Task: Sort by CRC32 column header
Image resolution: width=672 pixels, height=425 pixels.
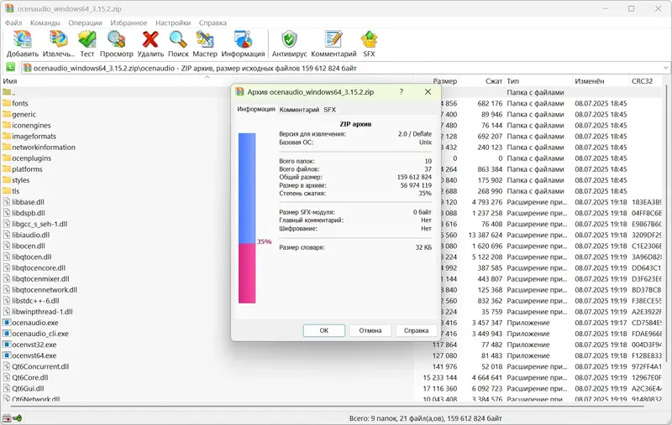Action: pyautogui.click(x=646, y=80)
